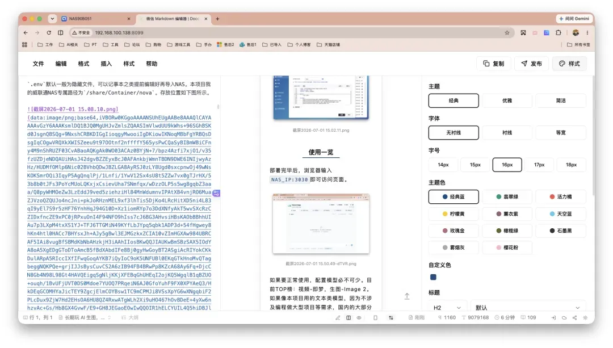613x348 pixels.
Task: Open the 格式 menu
Action: point(83,64)
